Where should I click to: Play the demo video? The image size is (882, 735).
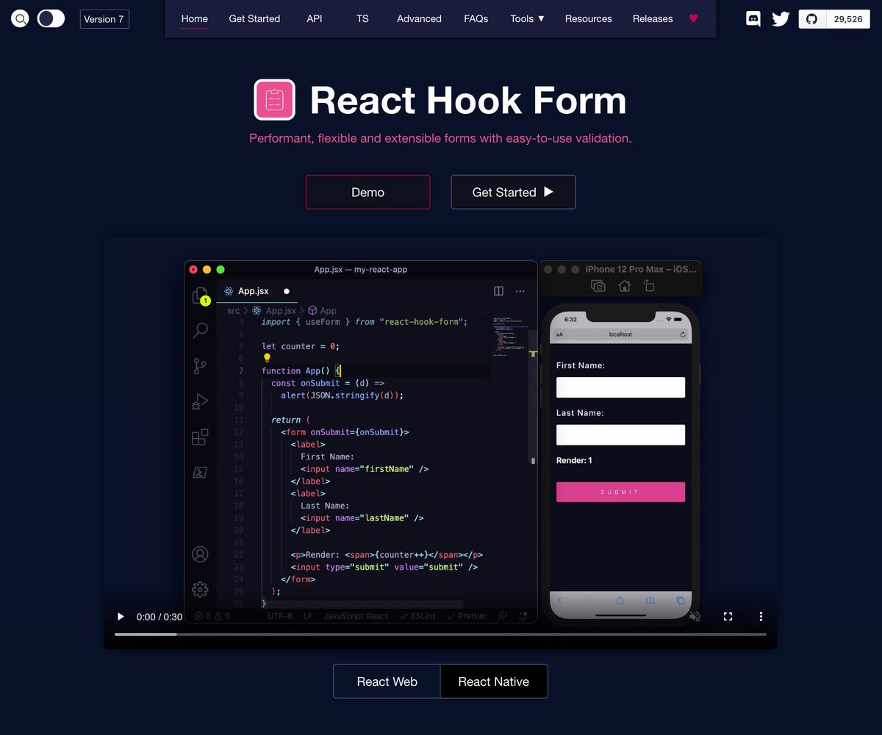coord(121,617)
